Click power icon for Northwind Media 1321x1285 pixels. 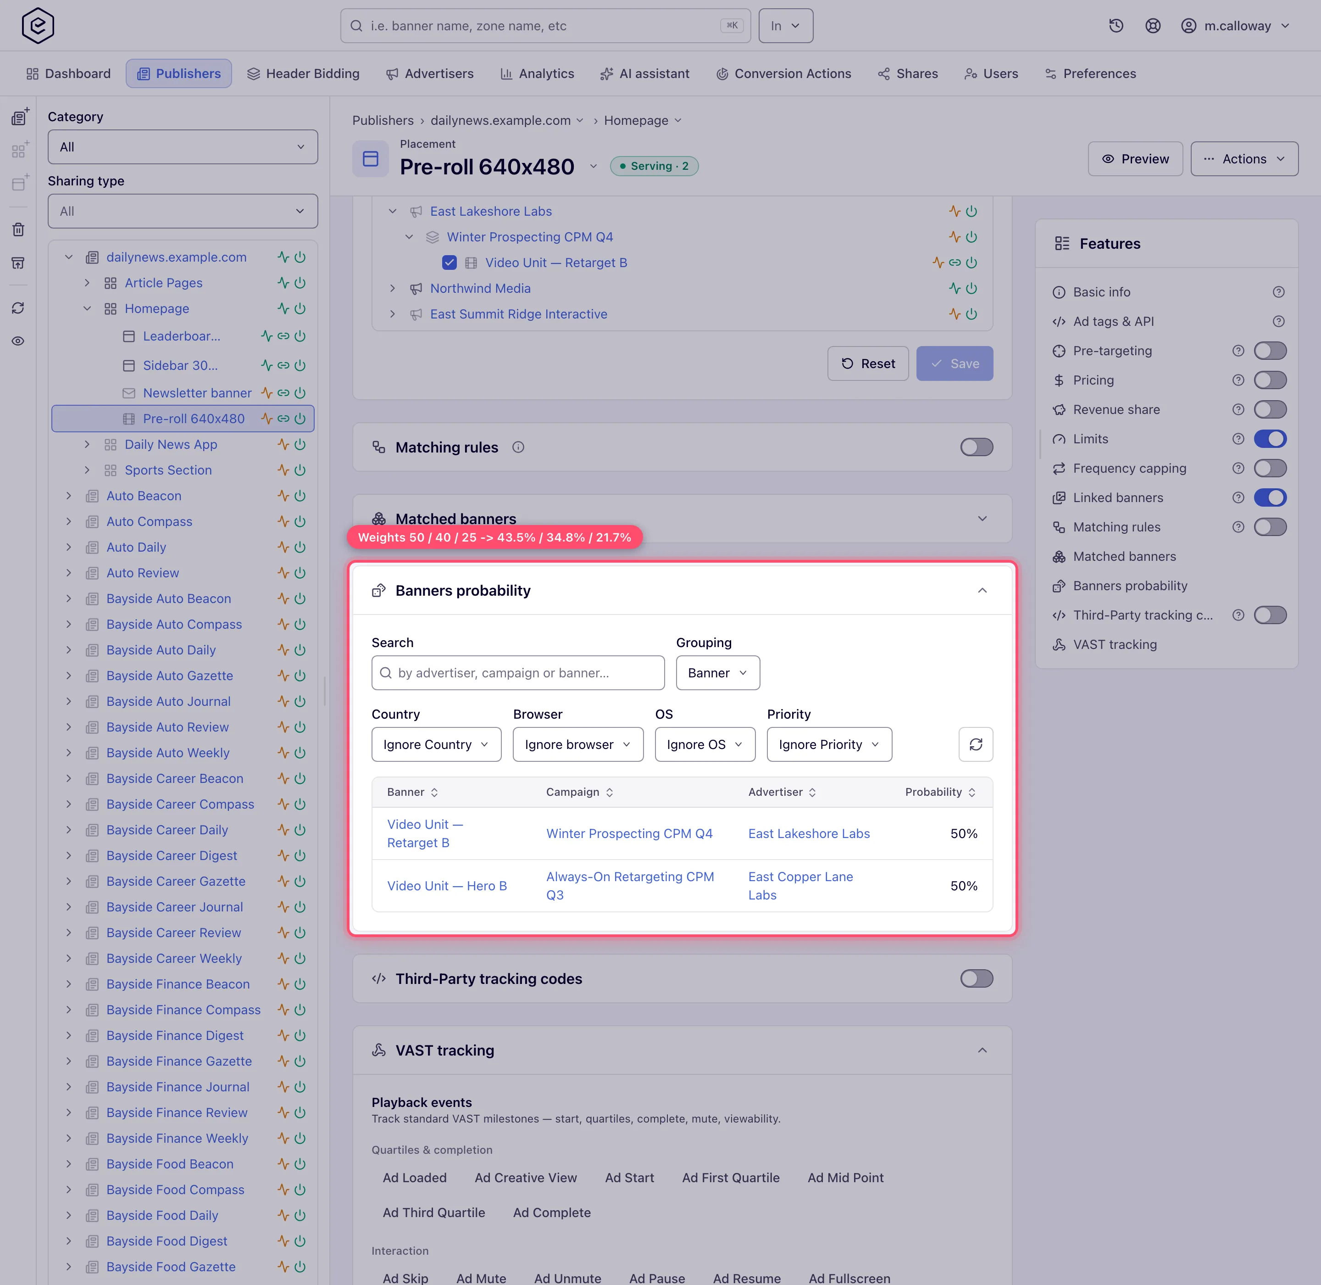coord(971,288)
